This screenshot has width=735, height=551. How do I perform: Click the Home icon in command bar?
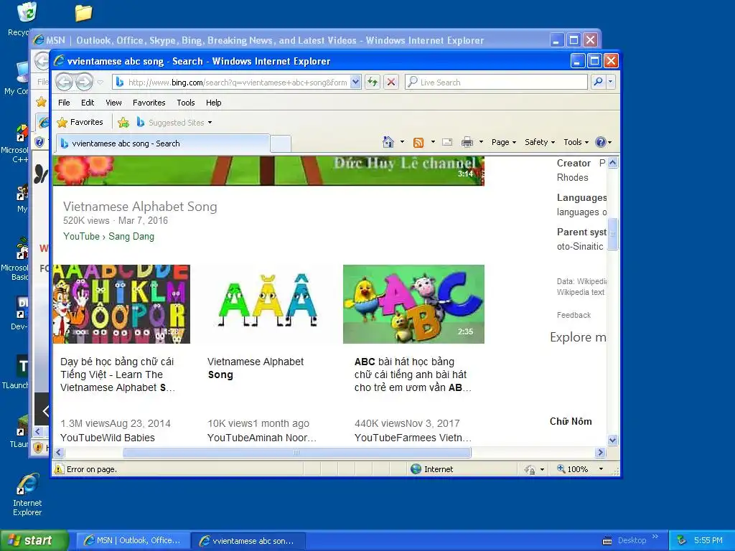coord(388,142)
